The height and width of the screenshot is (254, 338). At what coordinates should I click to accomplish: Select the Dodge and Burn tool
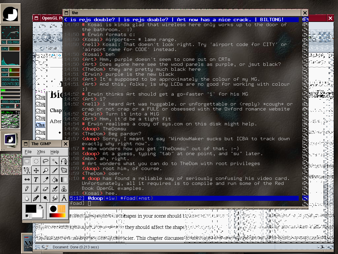(x=46, y=198)
